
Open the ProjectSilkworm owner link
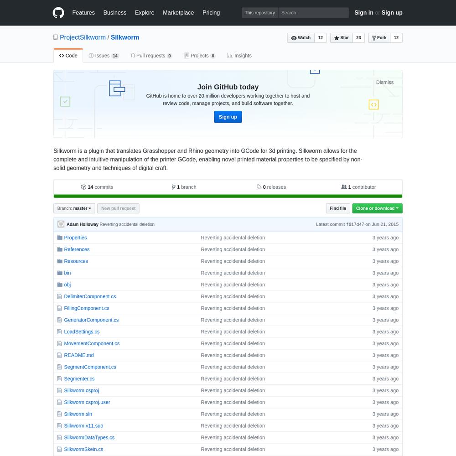click(83, 37)
